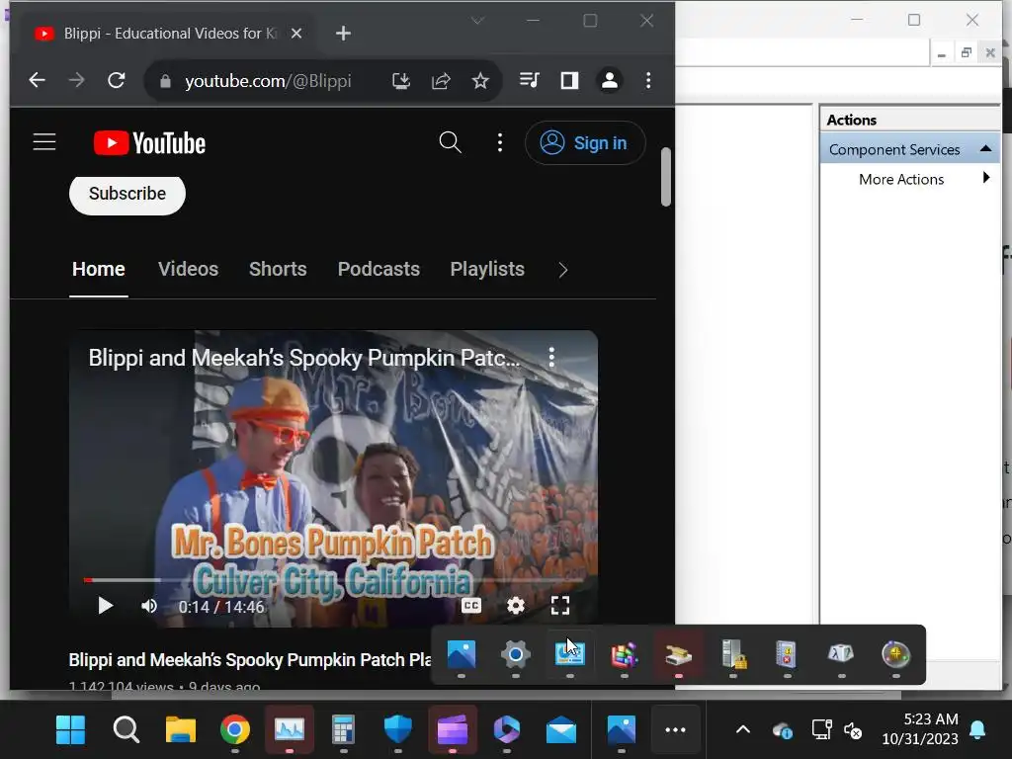The image size is (1012, 759).
Task: Open YouTube search magnifier
Action: pyautogui.click(x=450, y=142)
